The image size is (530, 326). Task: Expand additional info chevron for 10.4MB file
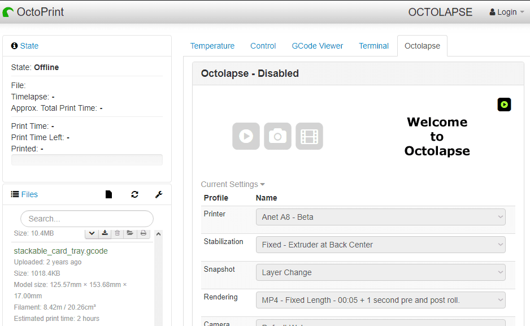tap(92, 233)
